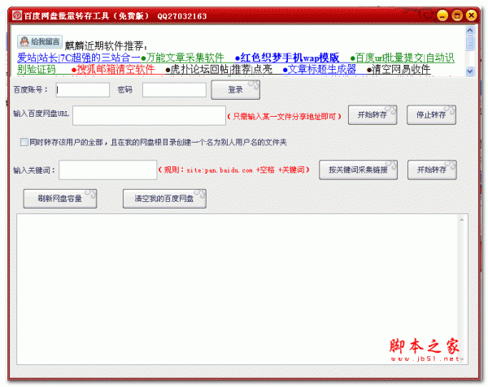Click the 给我留言 QQ message icon
The height and width of the screenshot is (387, 488).
pos(40,41)
